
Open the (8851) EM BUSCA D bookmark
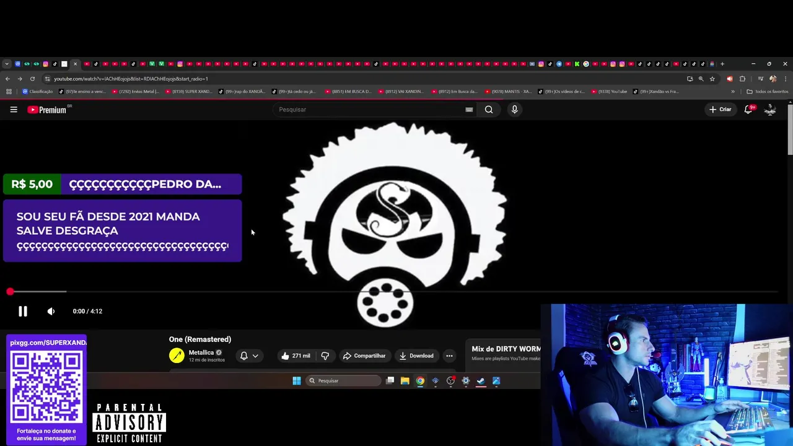pyautogui.click(x=348, y=92)
